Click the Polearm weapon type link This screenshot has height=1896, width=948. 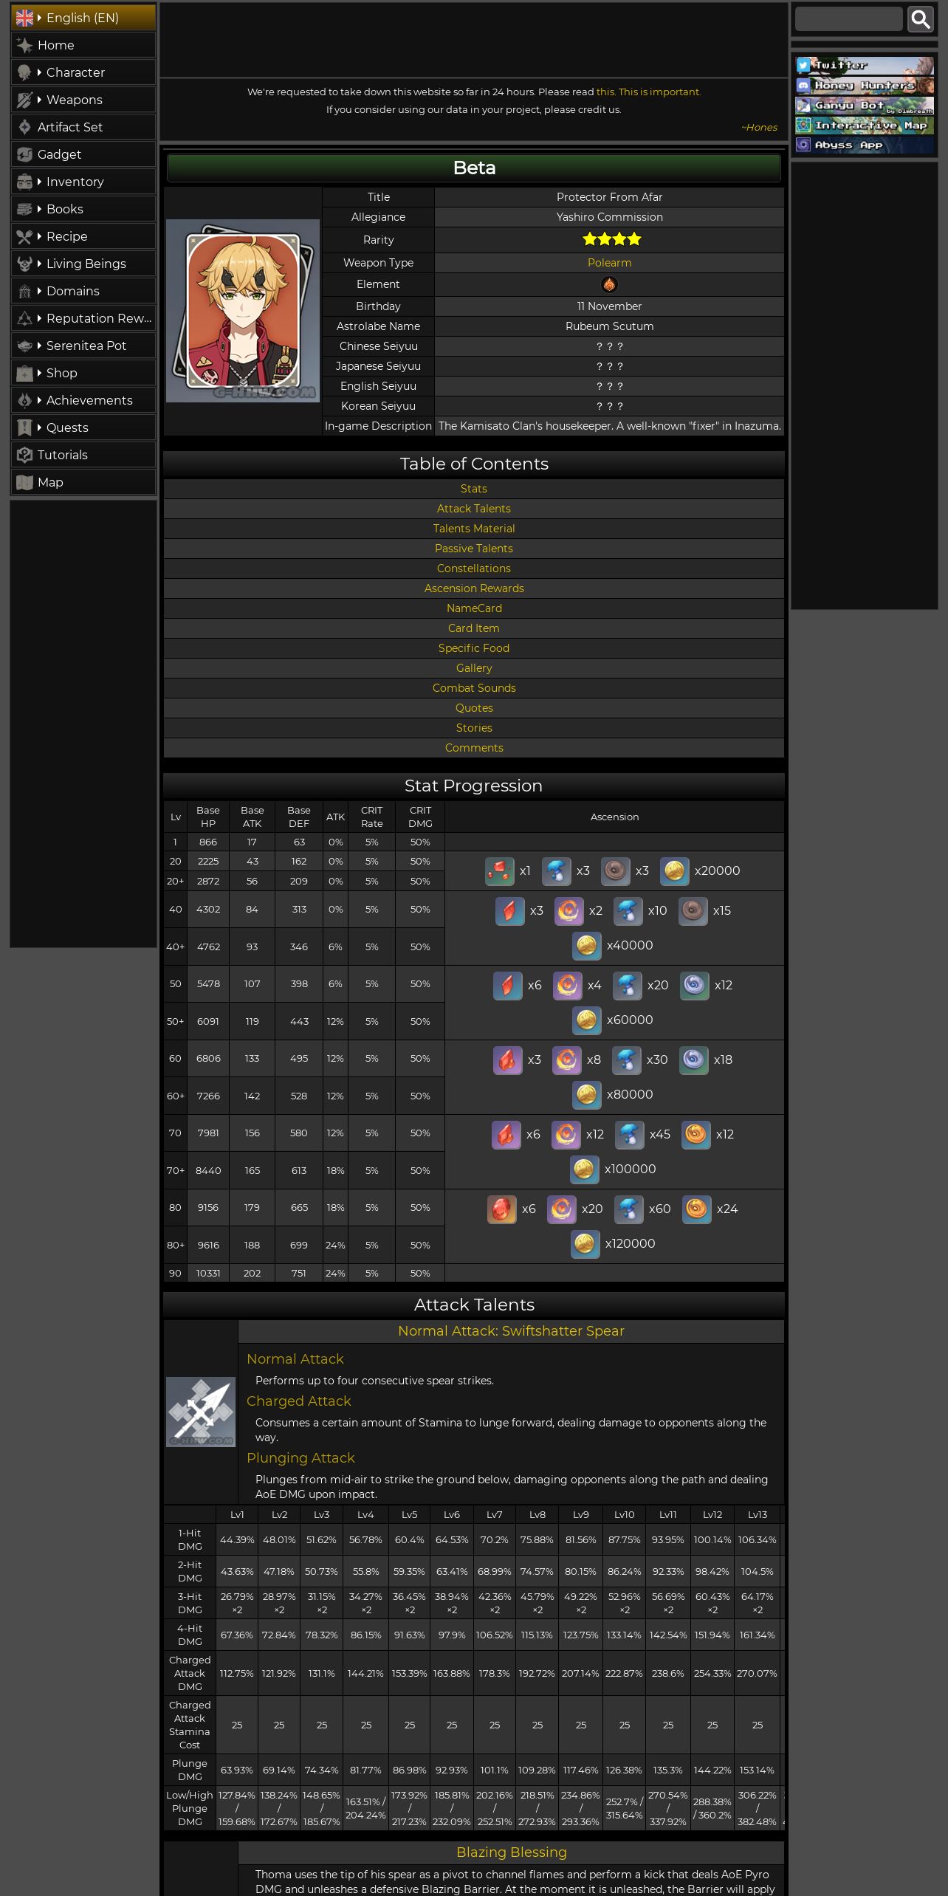pos(609,263)
